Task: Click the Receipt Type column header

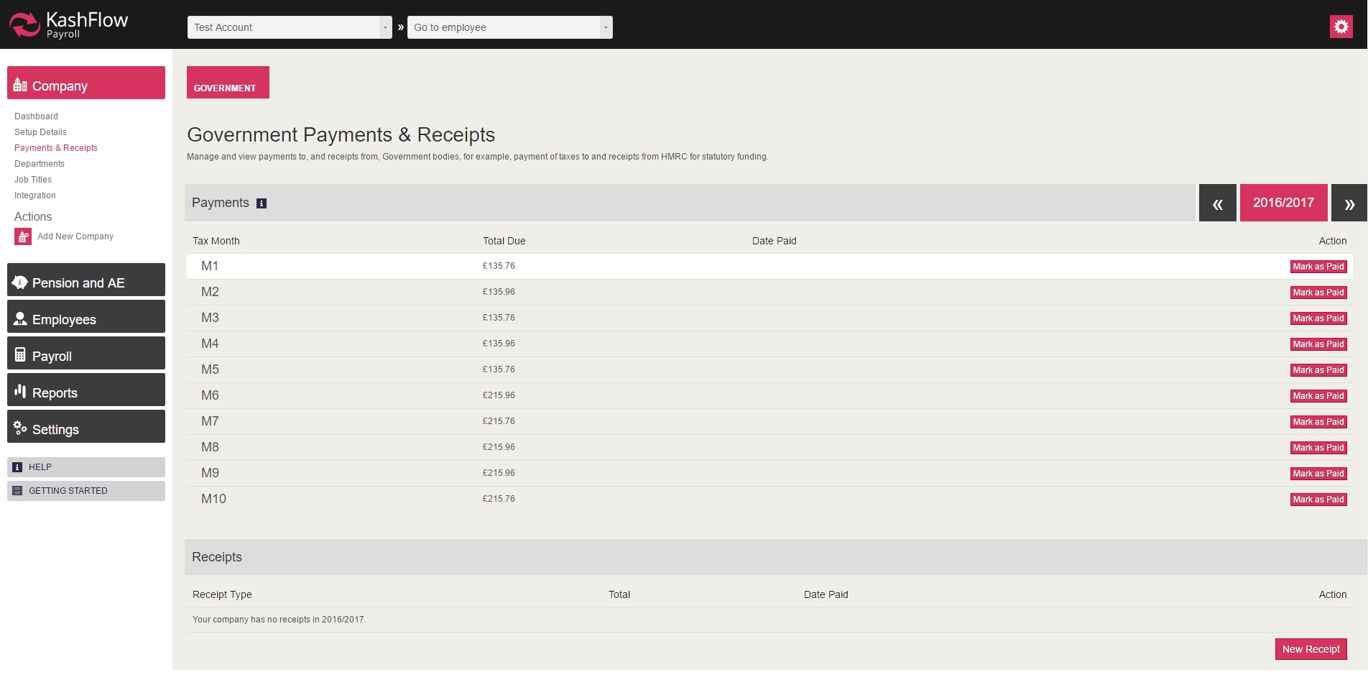Action: click(222, 594)
